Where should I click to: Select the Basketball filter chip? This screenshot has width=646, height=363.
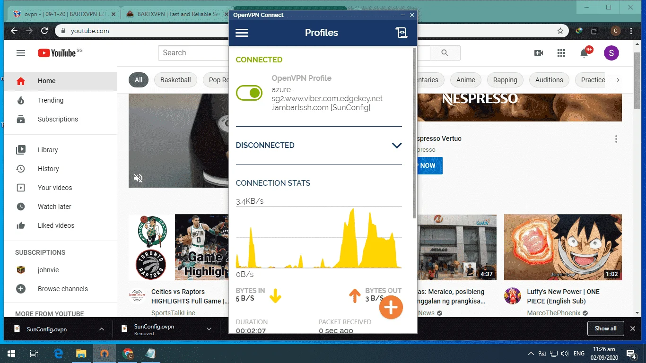click(175, 80)
